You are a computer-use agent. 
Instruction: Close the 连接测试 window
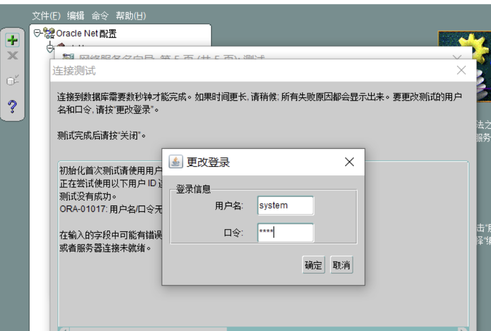coord(461,70)
